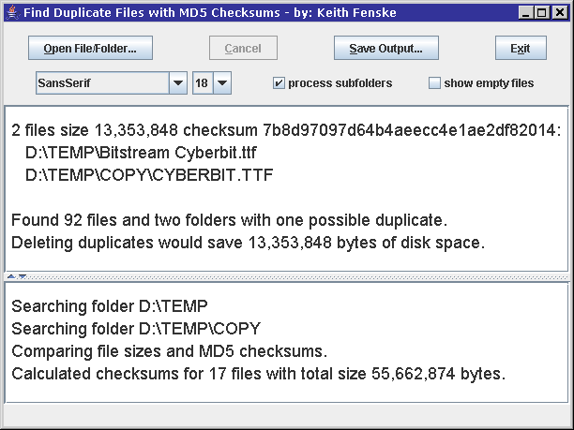Click the line with checksum 7b8d97097d64b4aeecc4e1ae2df82014

pos(286,130)
